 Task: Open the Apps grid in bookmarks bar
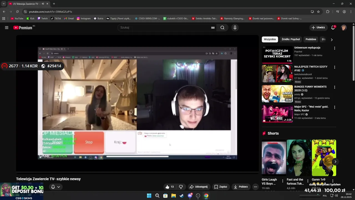tap(4, 19)
